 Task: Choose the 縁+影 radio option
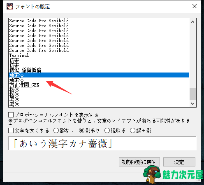point(132,131)
